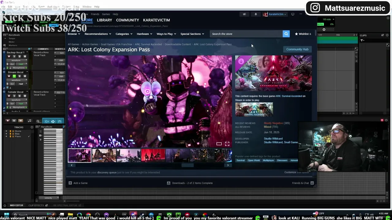Click the Add a Game plus icon
The width and height of the screenshot is (392, 220).
click(70, 183)
